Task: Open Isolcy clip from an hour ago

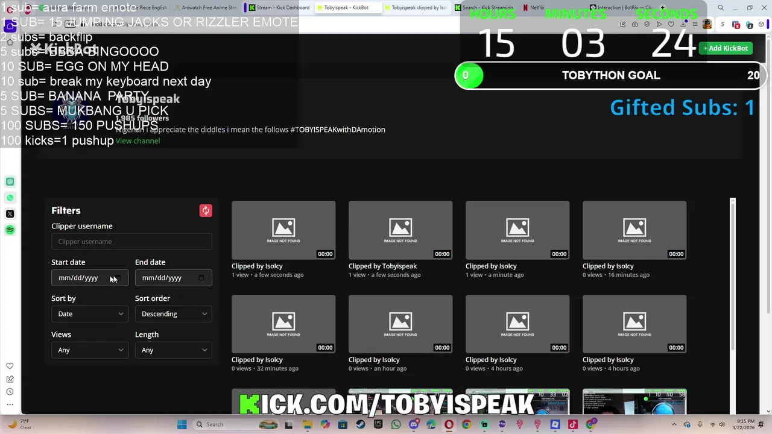Action: (x=400, y=324)
